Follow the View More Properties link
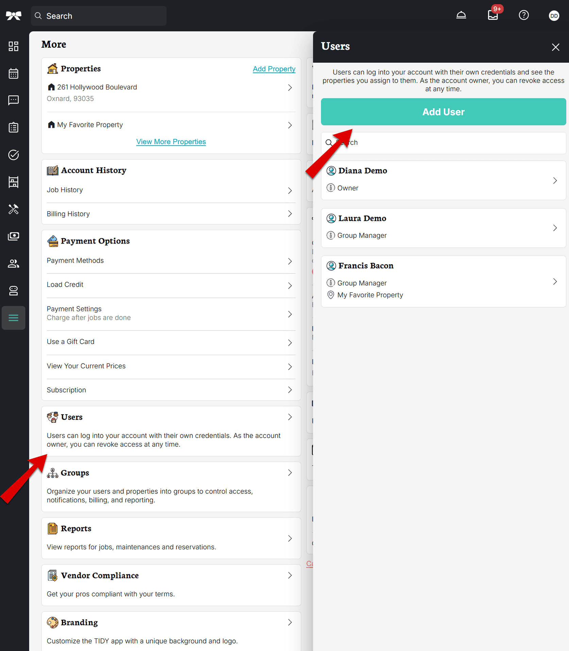Viewport: 569px width, 651px height. point(171,142)
